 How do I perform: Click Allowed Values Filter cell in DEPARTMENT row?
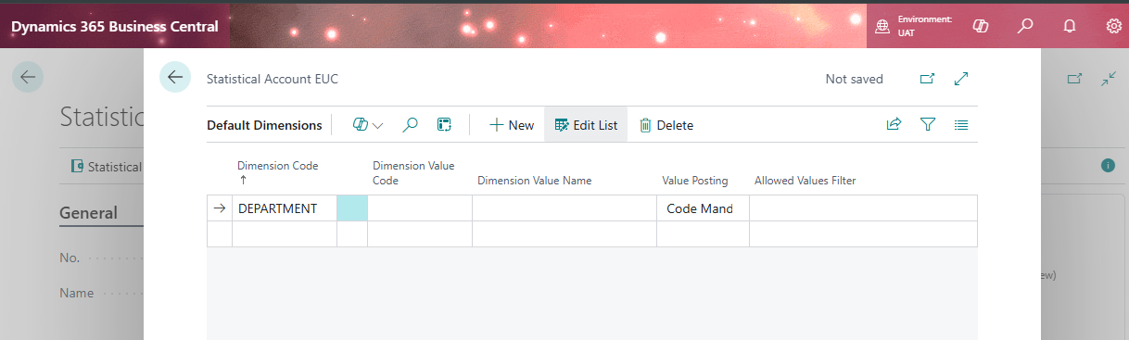click(863, 208)
